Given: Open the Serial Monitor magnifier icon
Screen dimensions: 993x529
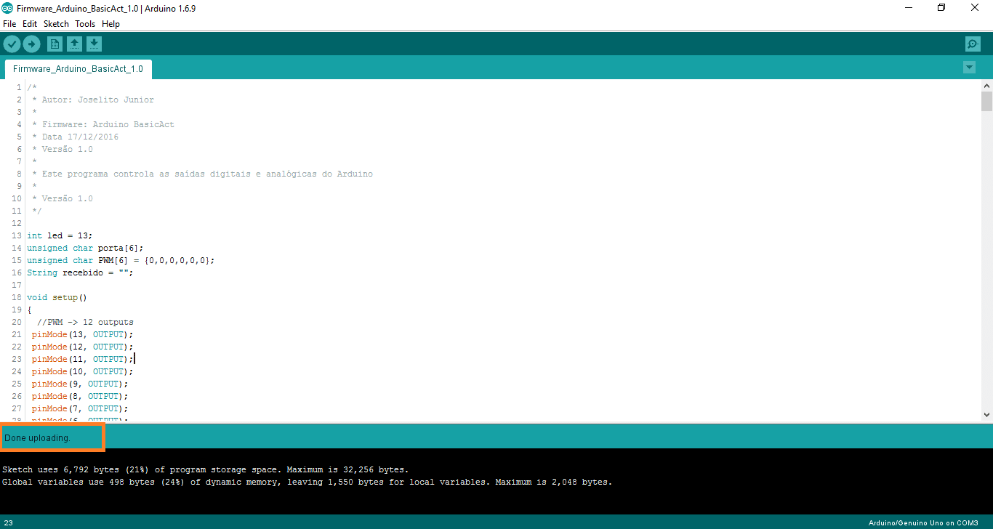Looking at the screenshot, I should [973, 44].
